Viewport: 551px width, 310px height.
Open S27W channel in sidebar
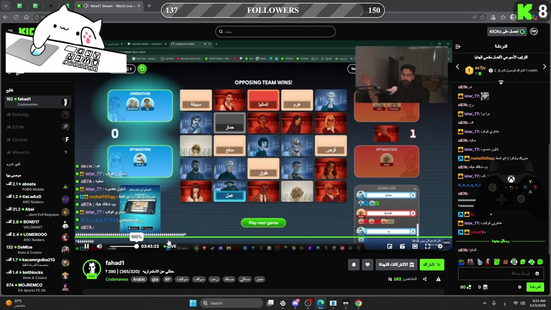pos(38,127)
